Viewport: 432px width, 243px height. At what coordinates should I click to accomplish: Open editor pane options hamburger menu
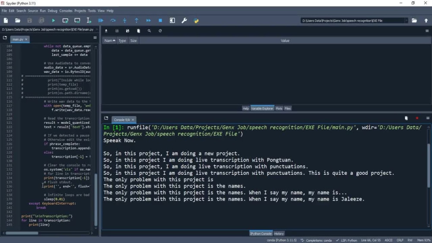click(x=95, y=38)
